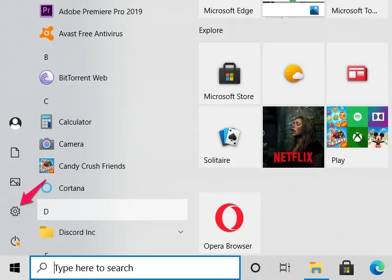Jump to letter C section header
392x280 pixels.
46,102
